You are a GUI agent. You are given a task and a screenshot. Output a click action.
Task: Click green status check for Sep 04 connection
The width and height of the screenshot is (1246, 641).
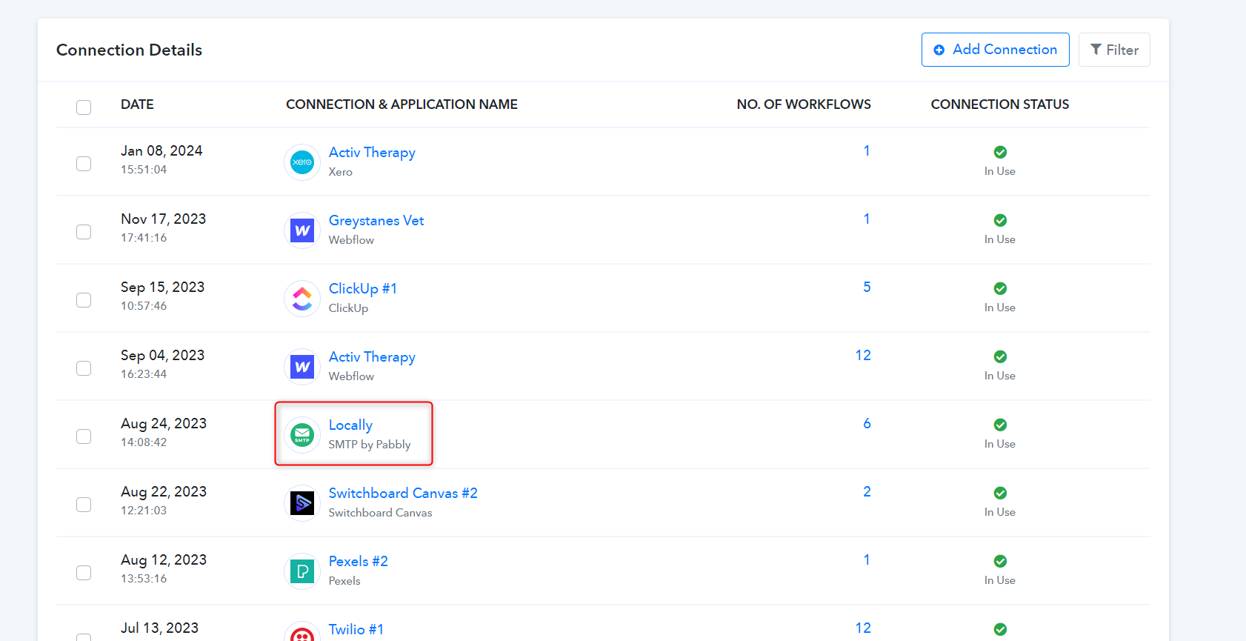pyautogui.click(x=1000, y=356)
